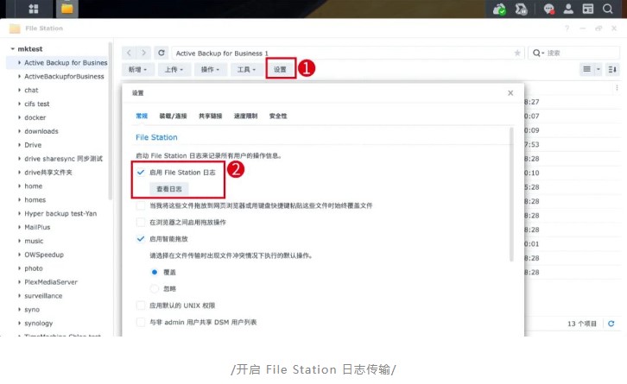Open the PlexMediaServer folder in tree
627x384 pixels.
tap(51, 282)
